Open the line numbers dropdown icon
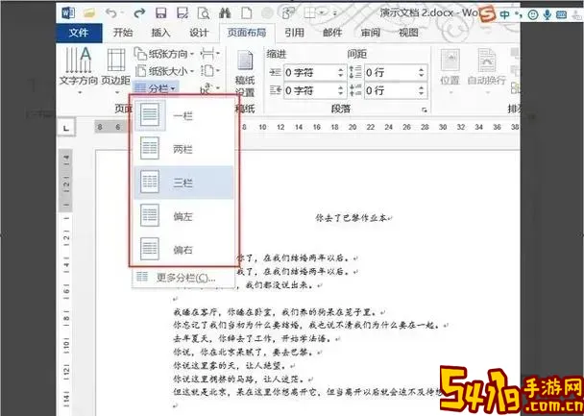This screenshot has height=416, width=584. pyautogui.click(x=209, y=70)
